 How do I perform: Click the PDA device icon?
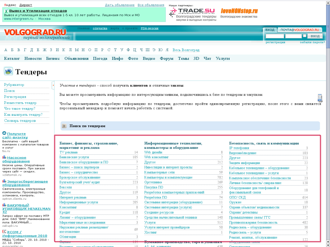tap(320, 98)
